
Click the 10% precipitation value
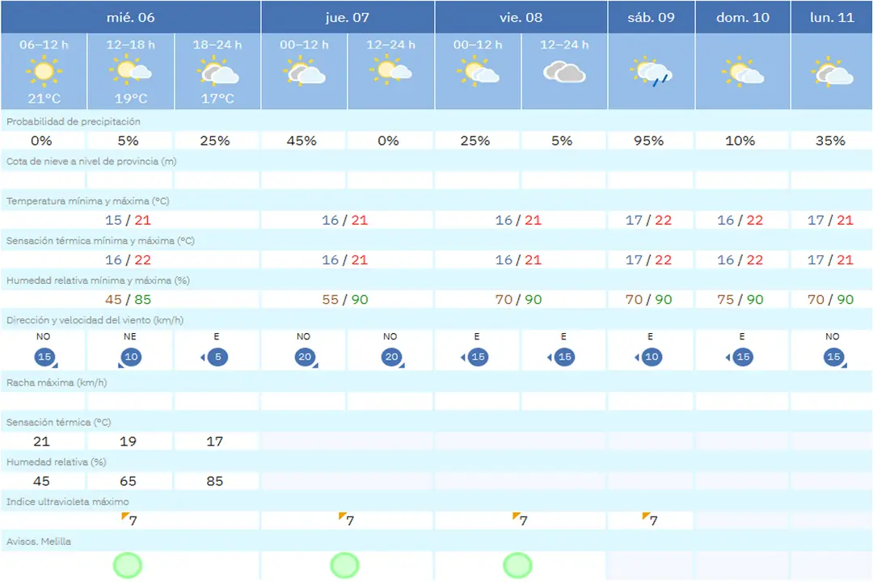click(x=740, y=141)
